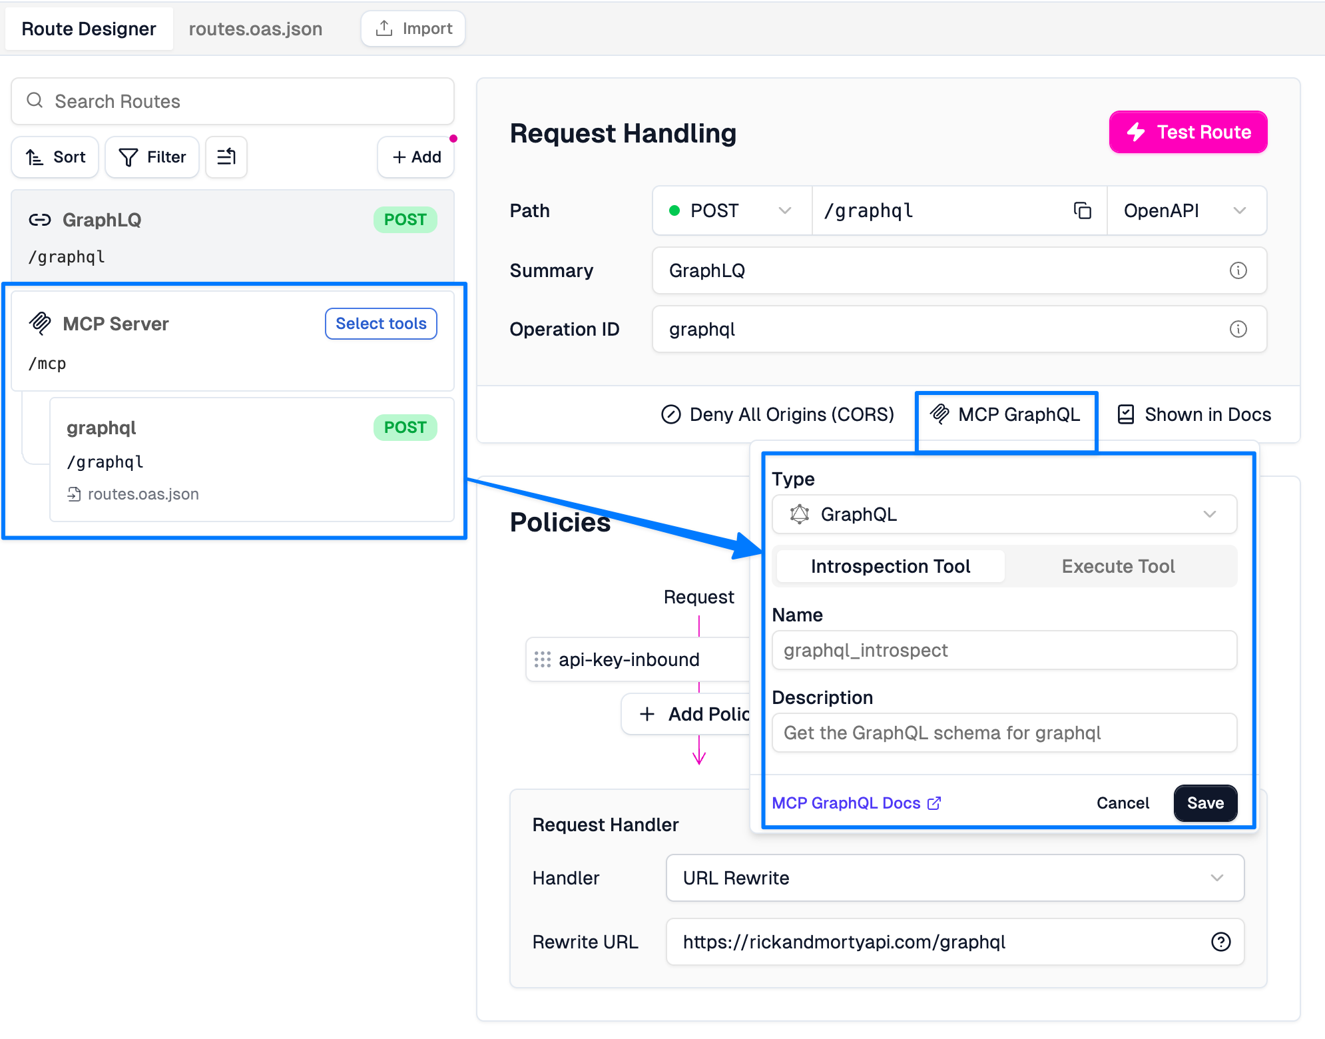Screen dimensions: 1325x1039
Task: Click the info icon next to Operation ID
Action: [x=1238, y=328]
